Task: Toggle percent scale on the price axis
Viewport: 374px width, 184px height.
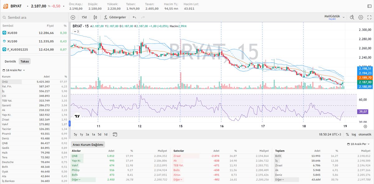Action: point(347,134)
